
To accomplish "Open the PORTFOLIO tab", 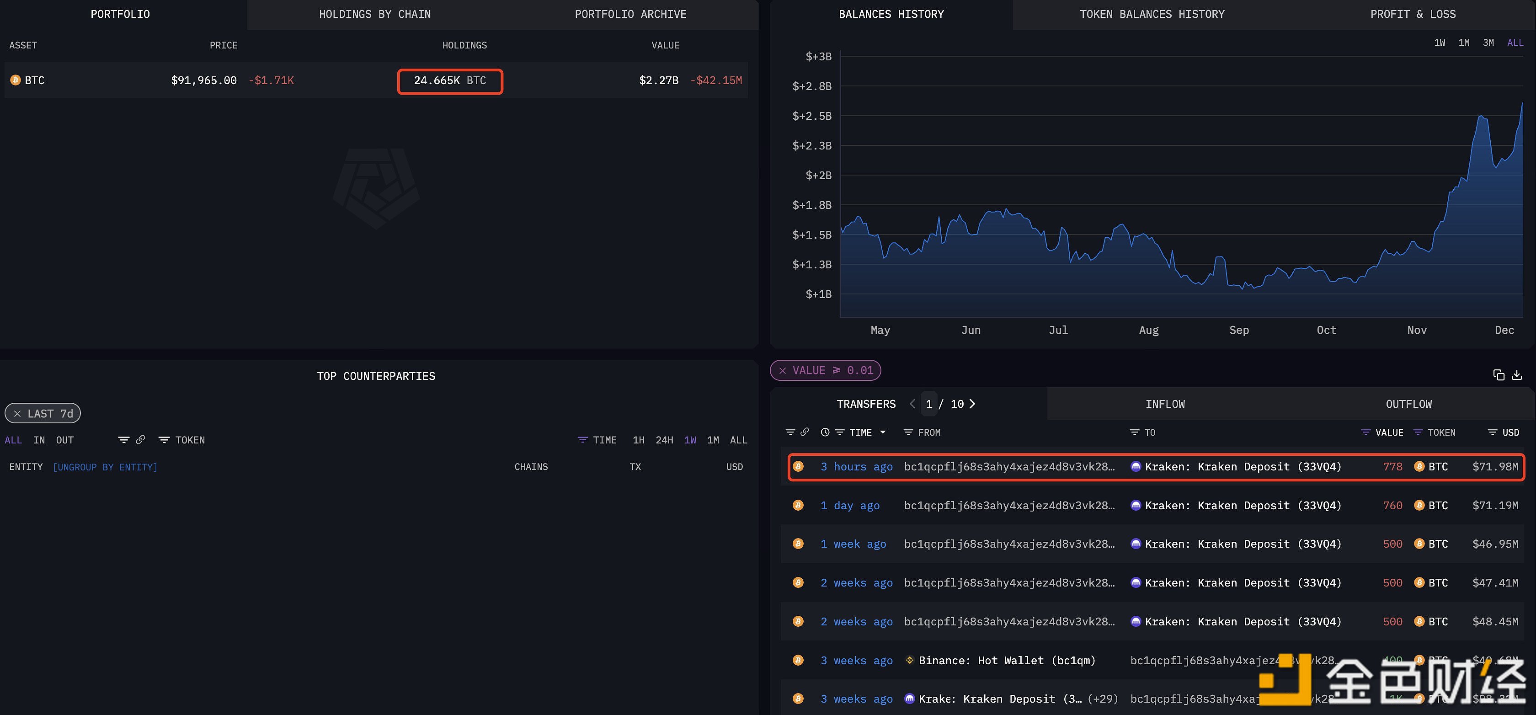I will coord(120,14).
